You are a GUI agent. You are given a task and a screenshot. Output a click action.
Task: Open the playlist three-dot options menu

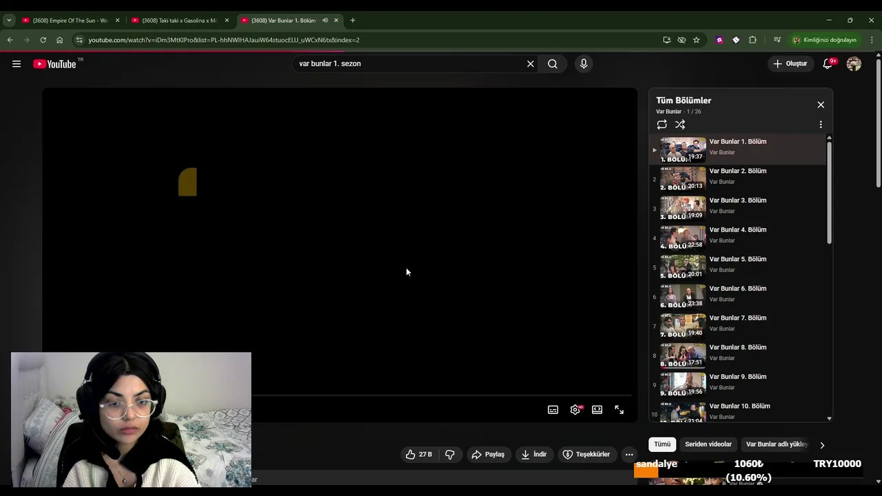[x=821, y=125]
